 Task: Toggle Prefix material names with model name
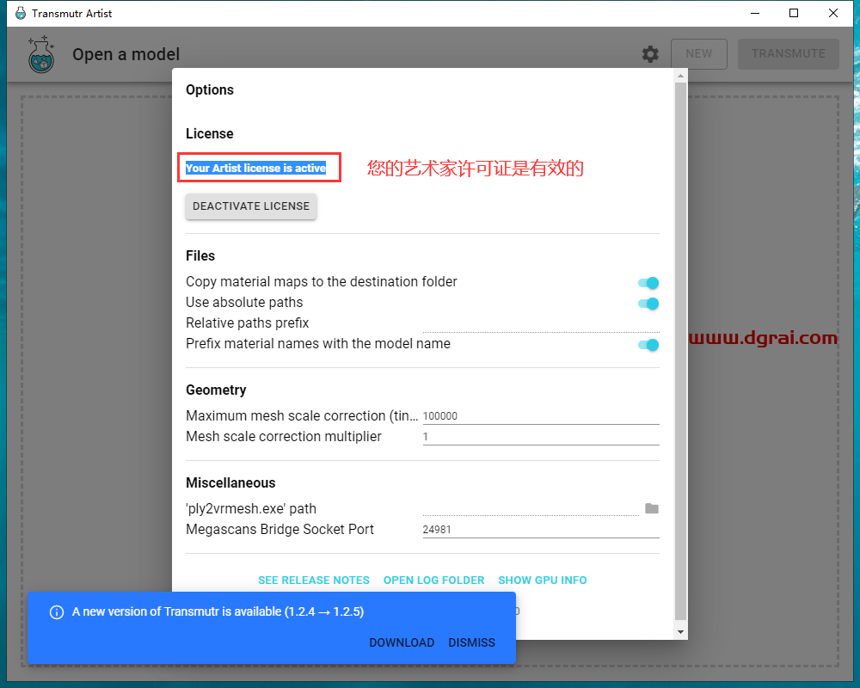pos(648,345)
